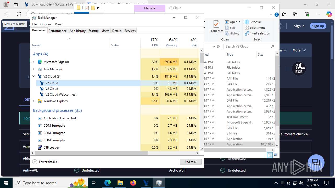Click Select all in Explorer ribbon
The image size is (335, 188).
pos(253,22)
